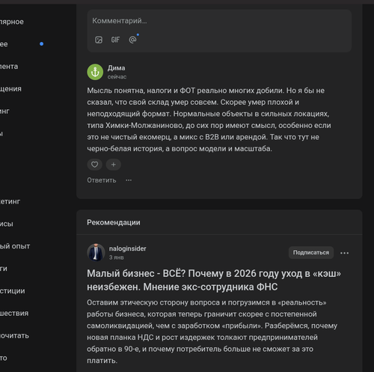Insert a GIF into comment

point(115,40)
